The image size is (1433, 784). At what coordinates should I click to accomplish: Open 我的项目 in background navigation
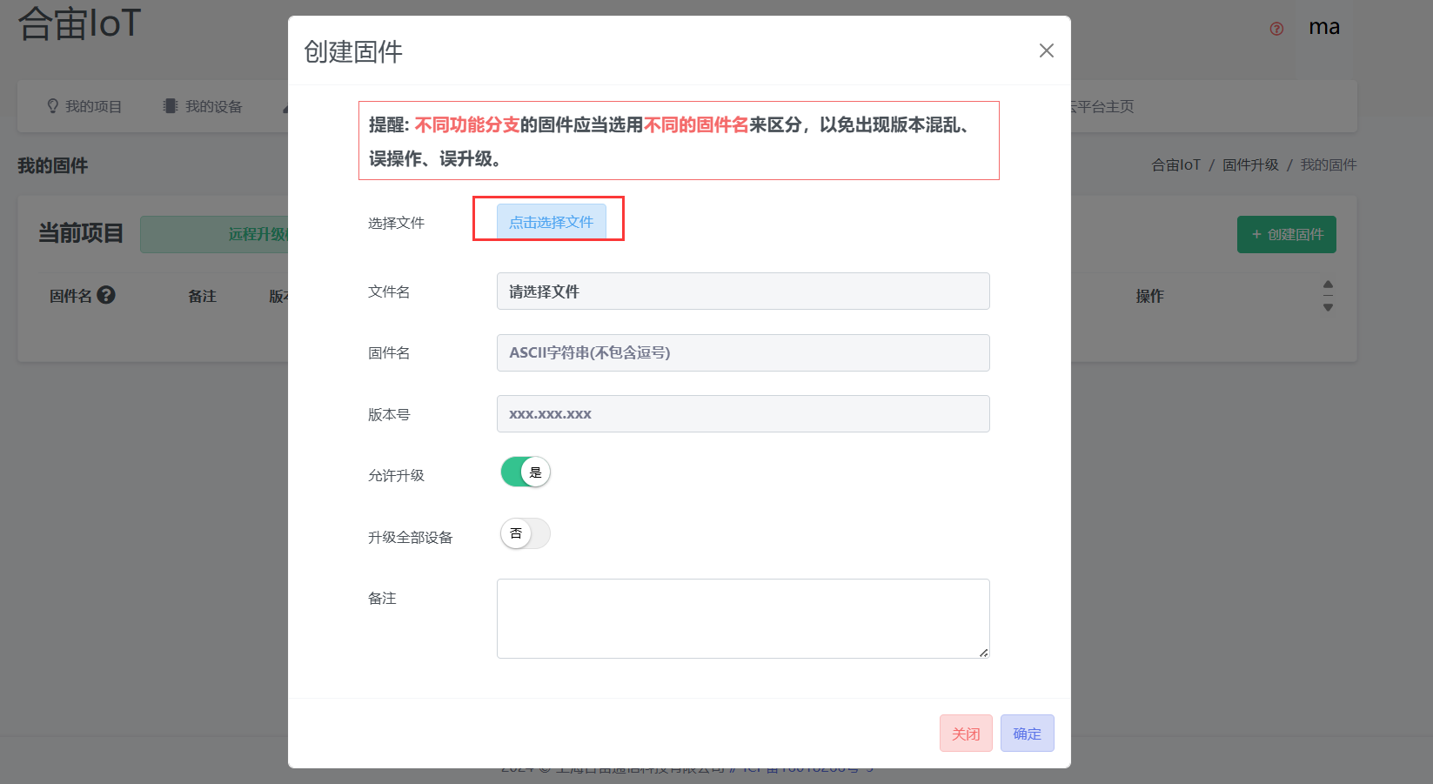coord(84,106)
